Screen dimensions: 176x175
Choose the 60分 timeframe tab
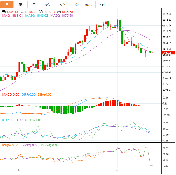tap(88, 5)
